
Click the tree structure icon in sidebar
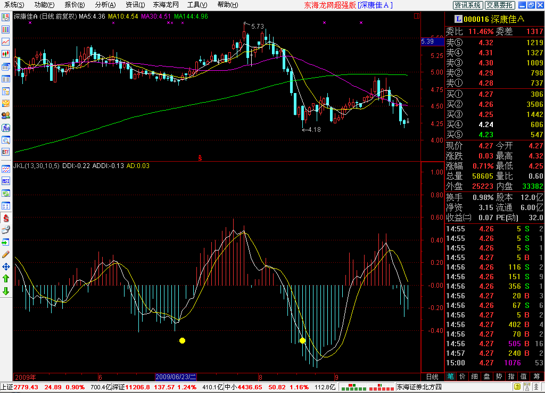[5, 91]
